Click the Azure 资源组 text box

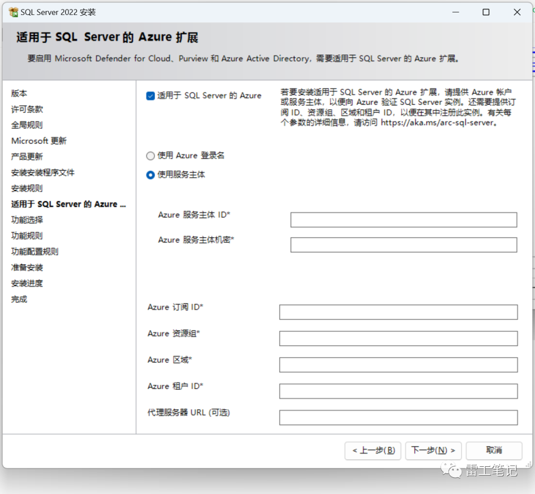(x=398, y=338)
